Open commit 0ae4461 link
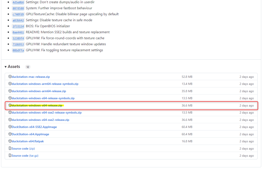The width and height of the screenshot is (264, 171). [18, 32]
